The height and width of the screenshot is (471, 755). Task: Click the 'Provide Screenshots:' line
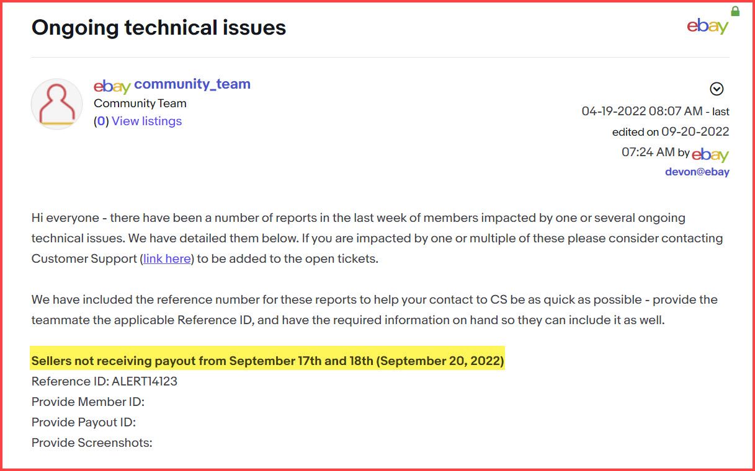click(92, 442)
